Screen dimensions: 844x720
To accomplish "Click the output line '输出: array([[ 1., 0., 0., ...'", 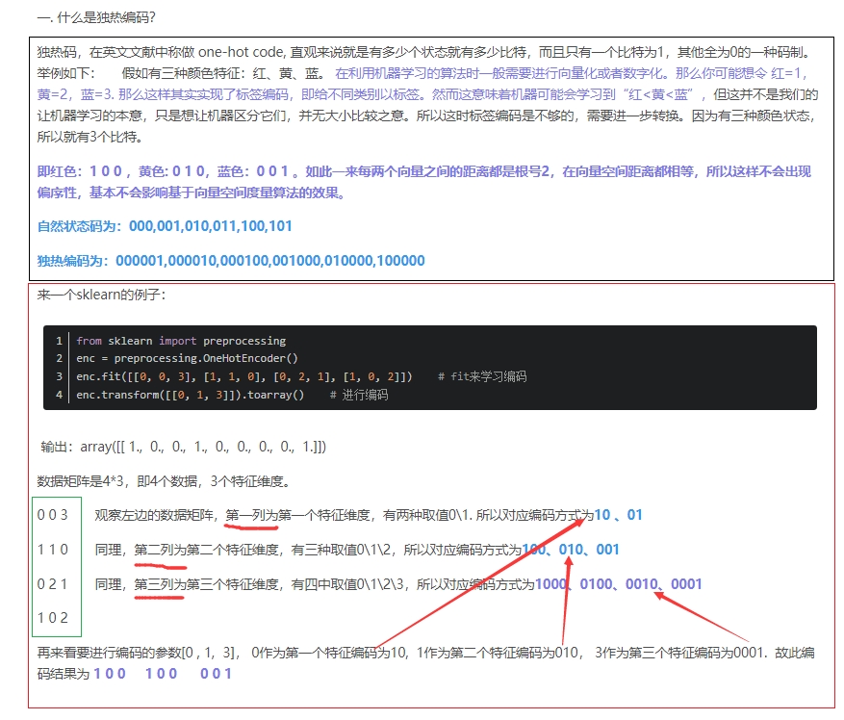I will (184, 447).
